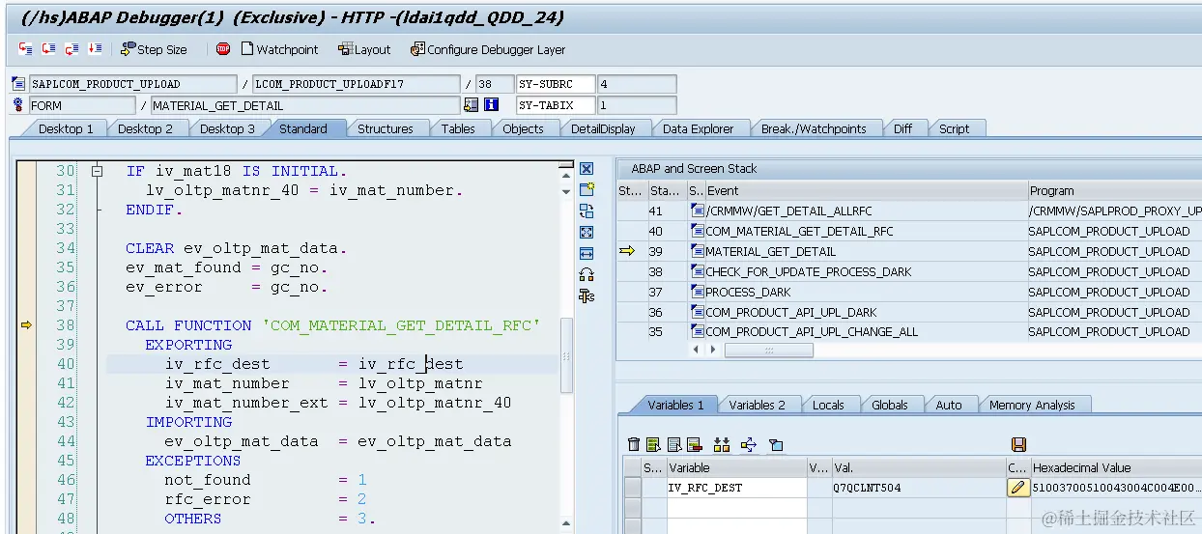Click the red stop breakpoint icon
The height and width of the screenshot is (534, 1202).
pyautogui.click(x=223, y=49)
